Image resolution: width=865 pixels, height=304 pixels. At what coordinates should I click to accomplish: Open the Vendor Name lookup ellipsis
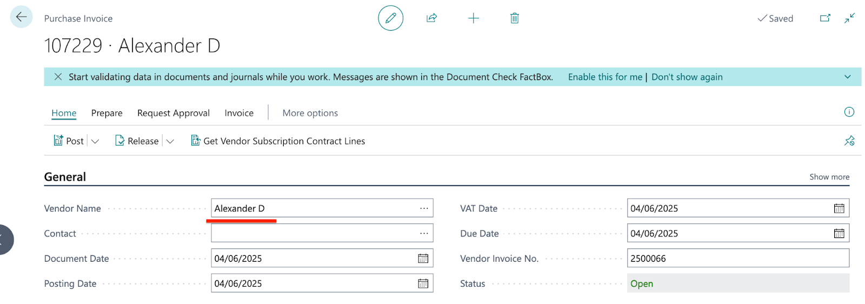pyautogui.click(x=424, y=208)
